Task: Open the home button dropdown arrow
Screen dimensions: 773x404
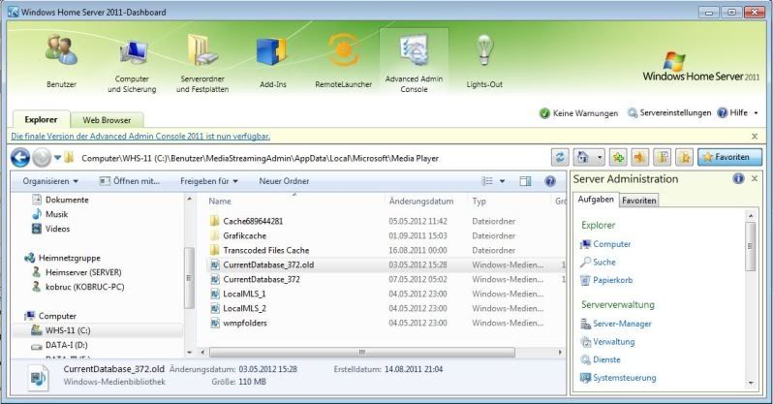Action: point(599,158)
